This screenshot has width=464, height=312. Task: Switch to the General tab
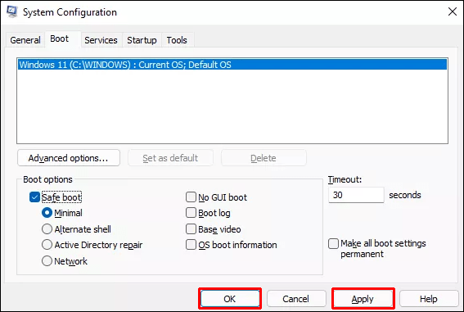25,40
